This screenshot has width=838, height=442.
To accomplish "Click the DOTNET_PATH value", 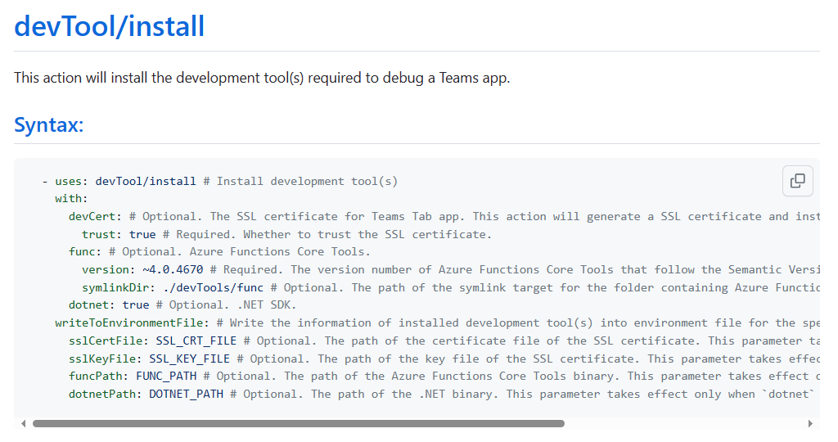I will click(186, 394).
